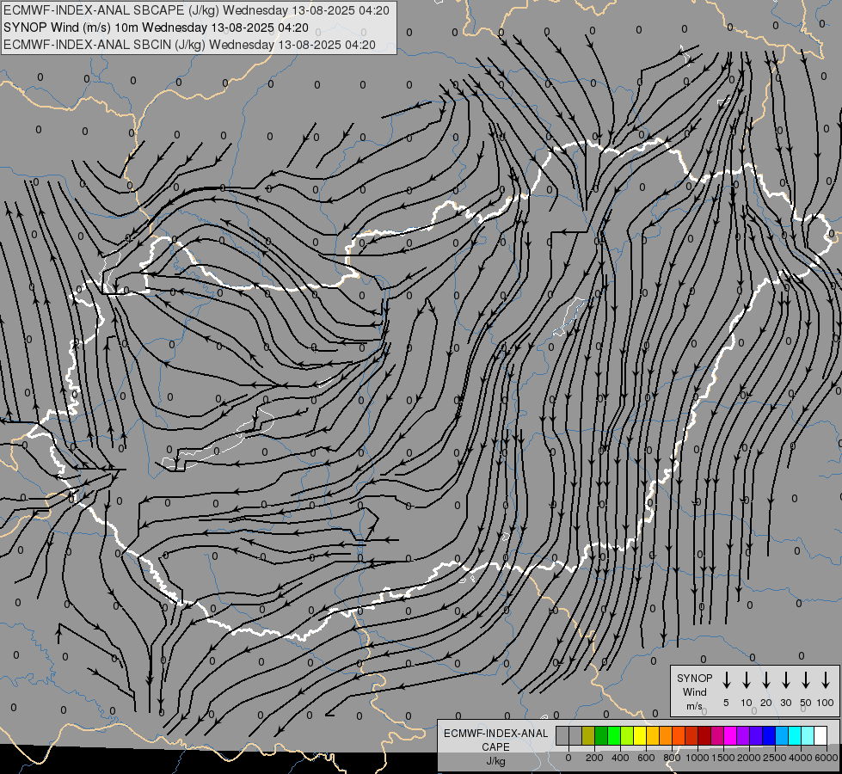
Task: Click the 6000 value on CAPE scale
Action: 827,758
